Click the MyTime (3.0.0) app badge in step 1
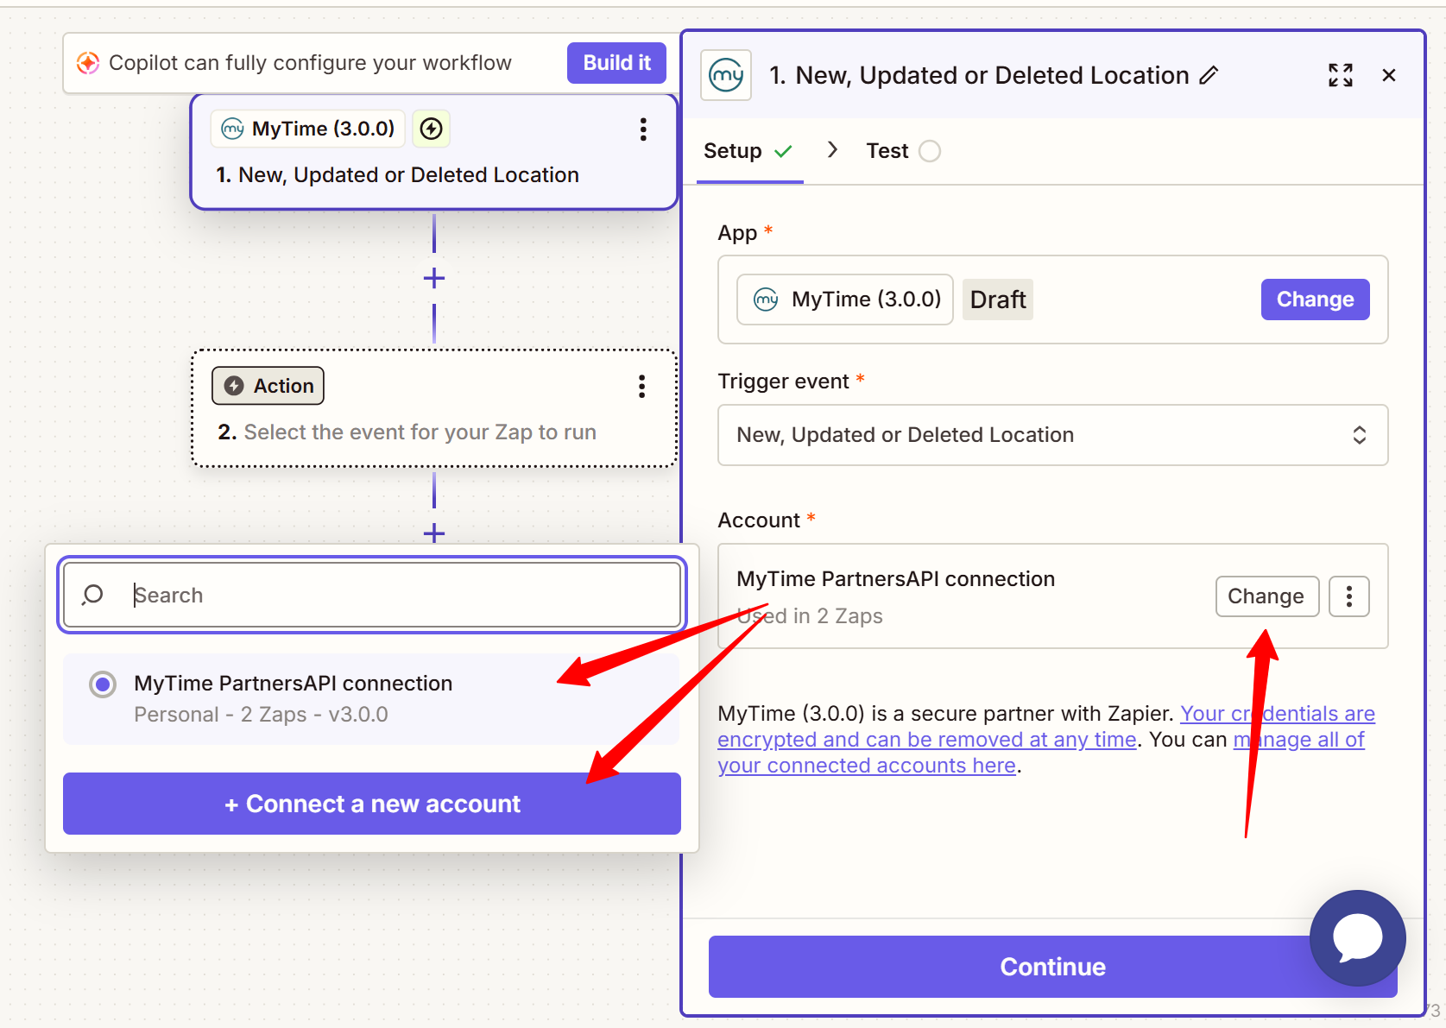 [308, 129]
